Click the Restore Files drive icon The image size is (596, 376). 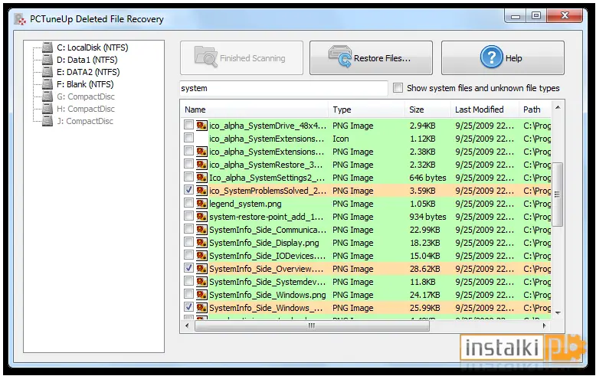[340, 56]
